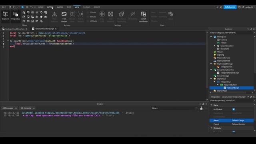Select Lighting service in Explorer
The width and height of the screenshot is (256, 144).
click(x=220, y=55)
